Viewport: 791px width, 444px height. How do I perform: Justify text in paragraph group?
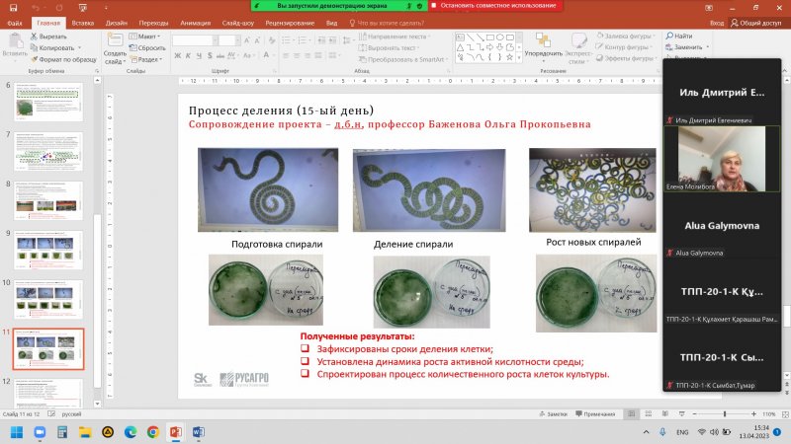click(x=317, y=55)
